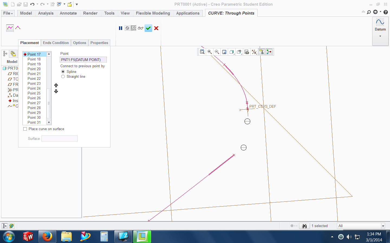Click the Surface collector field
390x243 pixels.
click(60, 139)
